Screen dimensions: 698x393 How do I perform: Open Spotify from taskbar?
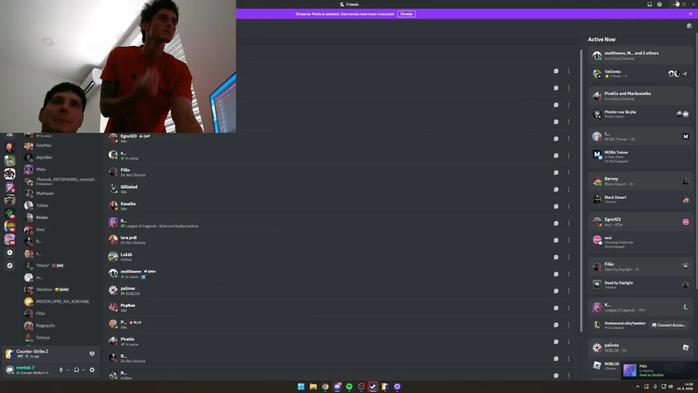tap(349, 386)
